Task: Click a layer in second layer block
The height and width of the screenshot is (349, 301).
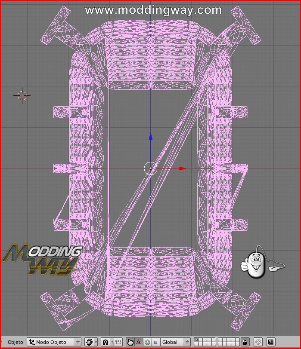Action: (229, 342)
